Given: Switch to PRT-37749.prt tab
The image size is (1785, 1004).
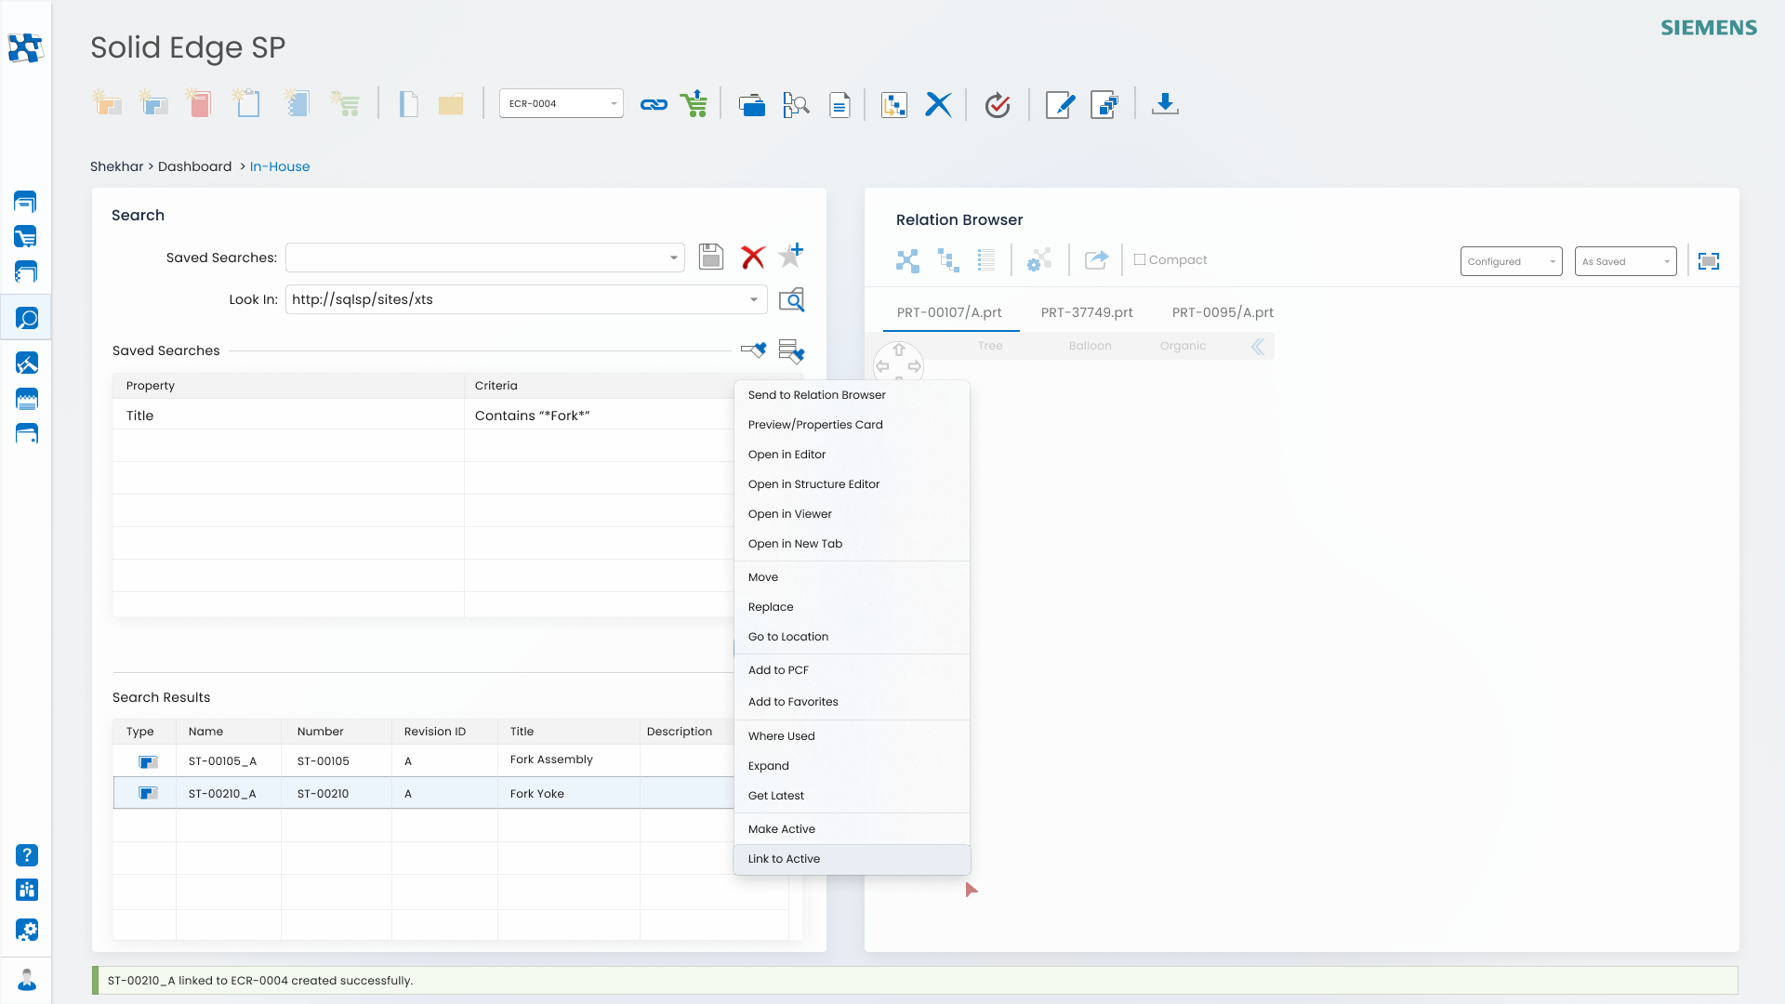Looking at the screenshot, I should (1087, 312).
